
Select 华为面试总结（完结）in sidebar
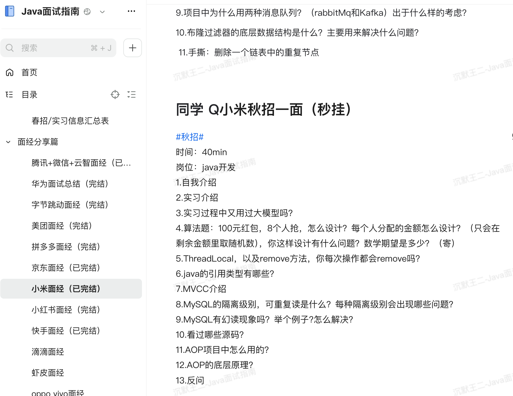pos(70,184)
